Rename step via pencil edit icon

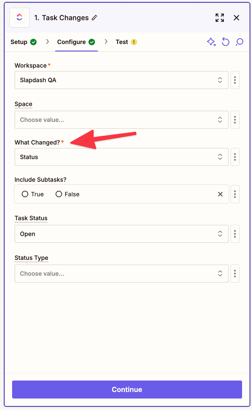point(94,18)
